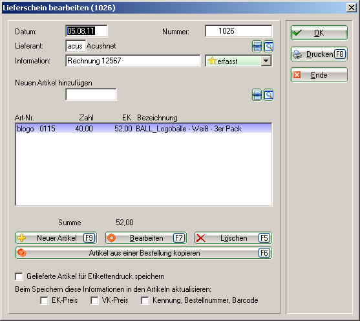
Task: Delete entry via Löschen button
Action: (x=233, y=238)
